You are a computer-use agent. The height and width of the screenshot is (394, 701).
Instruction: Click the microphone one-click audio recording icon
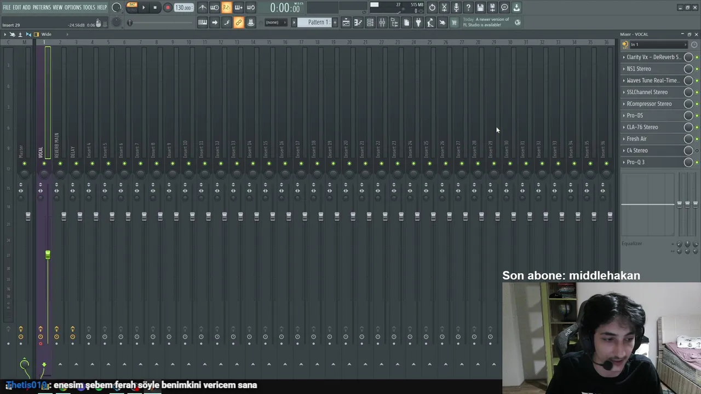point(456,8)
